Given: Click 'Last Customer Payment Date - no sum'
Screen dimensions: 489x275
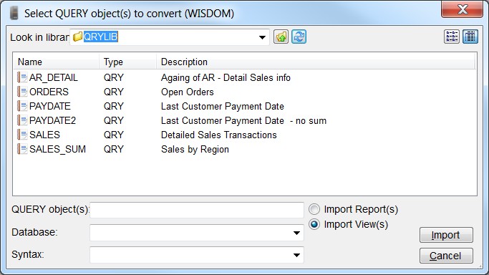Looking at the screenshot, I should click(243, 120).
